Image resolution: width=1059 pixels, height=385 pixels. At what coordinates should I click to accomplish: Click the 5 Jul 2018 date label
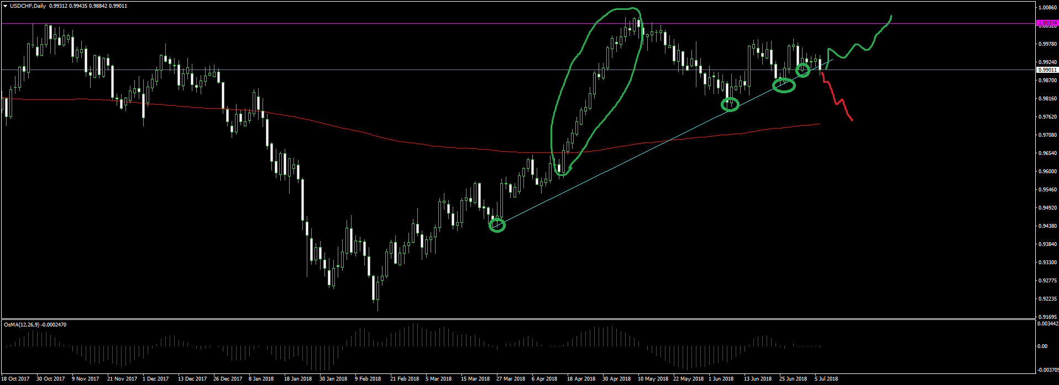[x=826, y=379]
